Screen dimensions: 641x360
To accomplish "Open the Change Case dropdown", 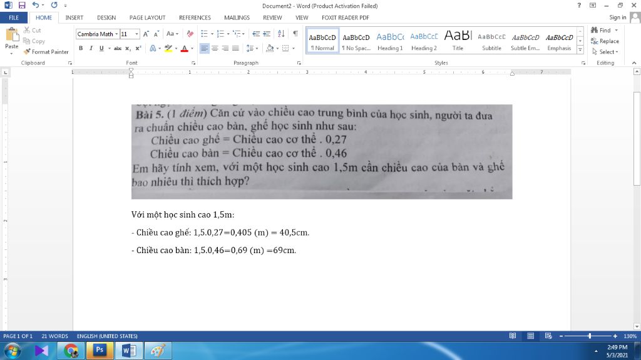I will click(x=172, y=34).
